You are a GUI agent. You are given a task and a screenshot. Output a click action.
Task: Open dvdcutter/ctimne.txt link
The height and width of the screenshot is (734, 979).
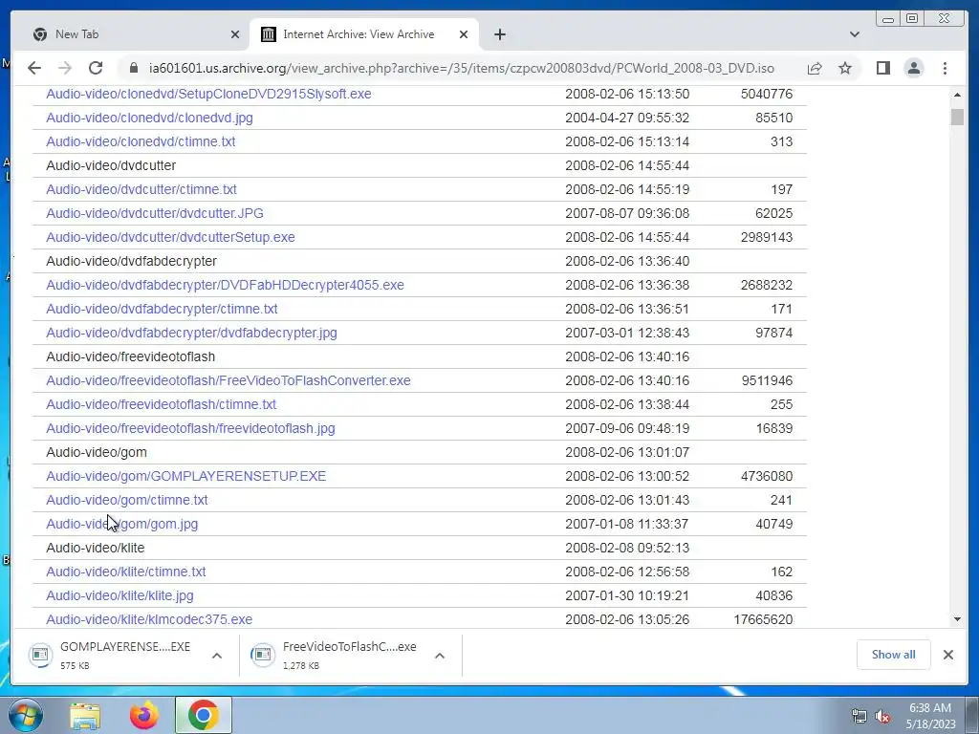click(141, 189)
